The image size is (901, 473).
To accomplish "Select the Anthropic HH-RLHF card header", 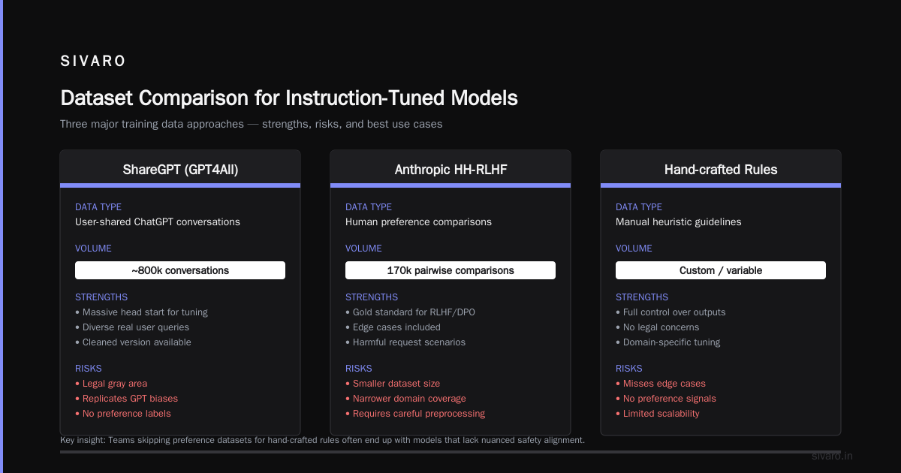I will click(x=450, y=169).
